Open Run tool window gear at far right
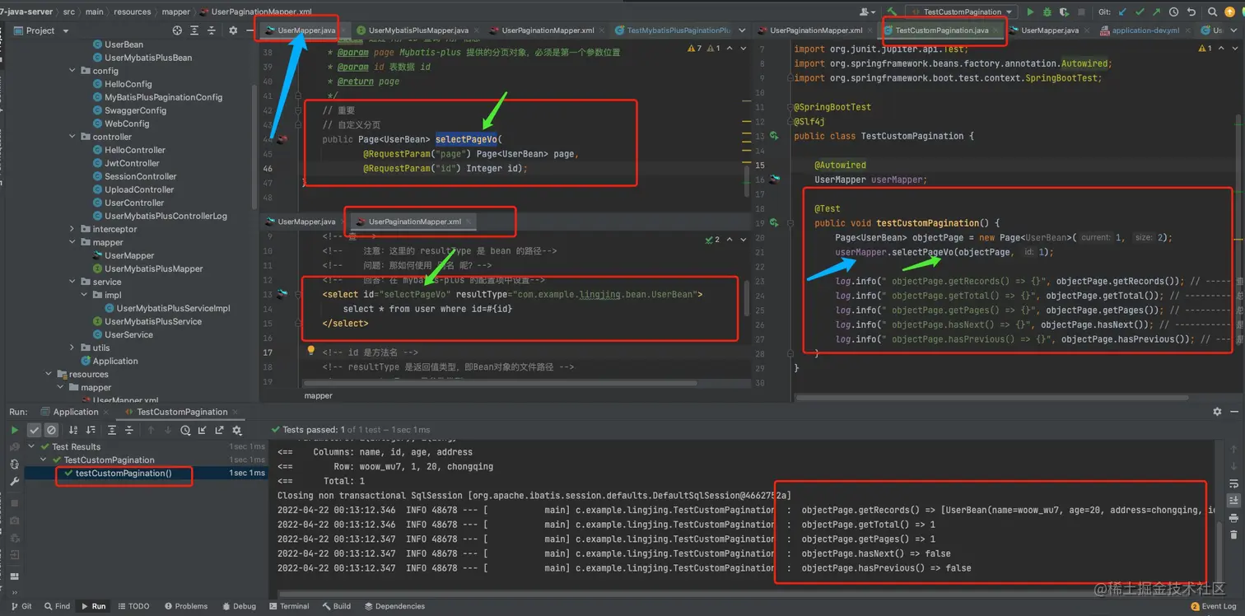This screenshot has width=1245, height=616. pos(1217,412)
